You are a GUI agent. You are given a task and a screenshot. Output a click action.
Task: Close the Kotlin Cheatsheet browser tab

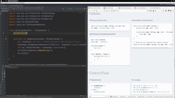[117, 8]
